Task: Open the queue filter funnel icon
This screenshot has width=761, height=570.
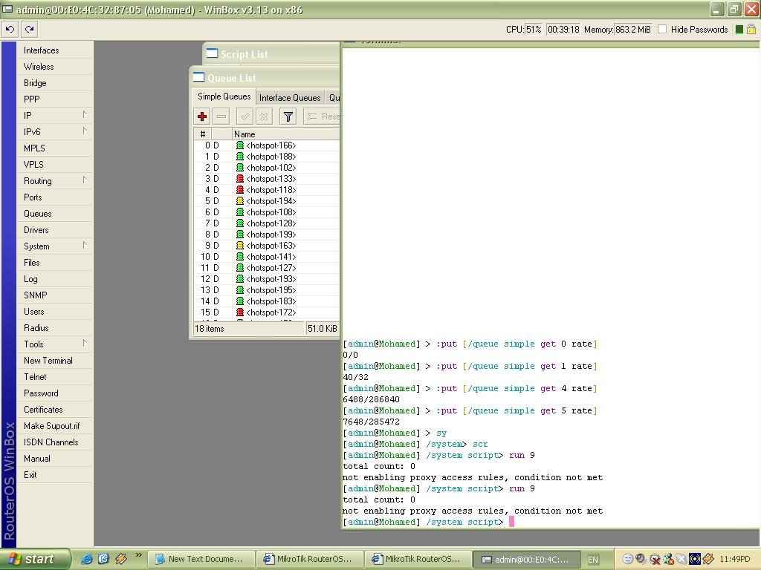Action: 288,117
